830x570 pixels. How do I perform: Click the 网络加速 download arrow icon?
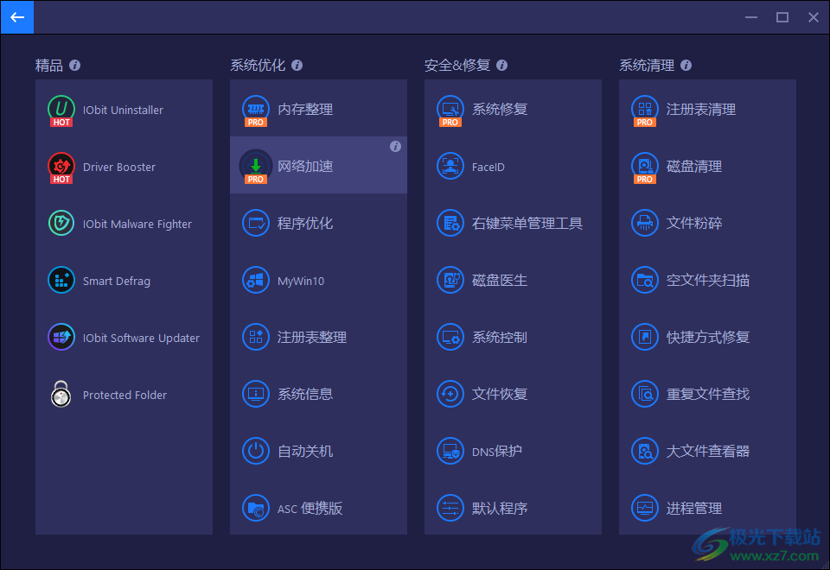tap(256, 167)
